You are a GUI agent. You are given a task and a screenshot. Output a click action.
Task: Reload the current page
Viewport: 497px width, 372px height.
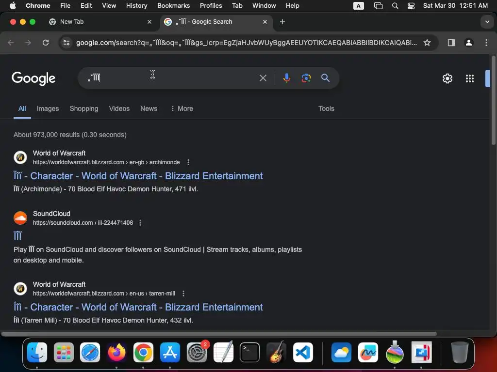[46, 43]
